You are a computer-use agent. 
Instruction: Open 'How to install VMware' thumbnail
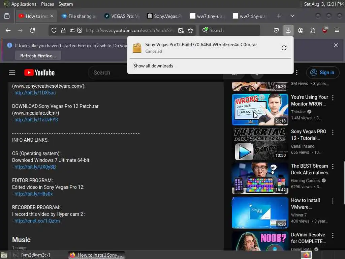coord(260,212)
